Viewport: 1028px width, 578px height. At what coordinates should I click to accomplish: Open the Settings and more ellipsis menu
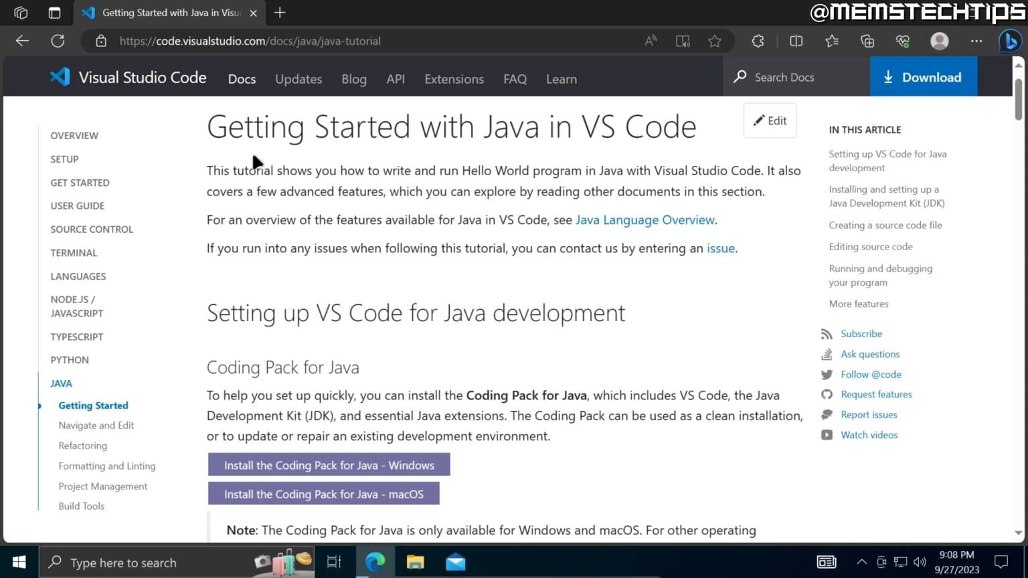click(976, 41)
